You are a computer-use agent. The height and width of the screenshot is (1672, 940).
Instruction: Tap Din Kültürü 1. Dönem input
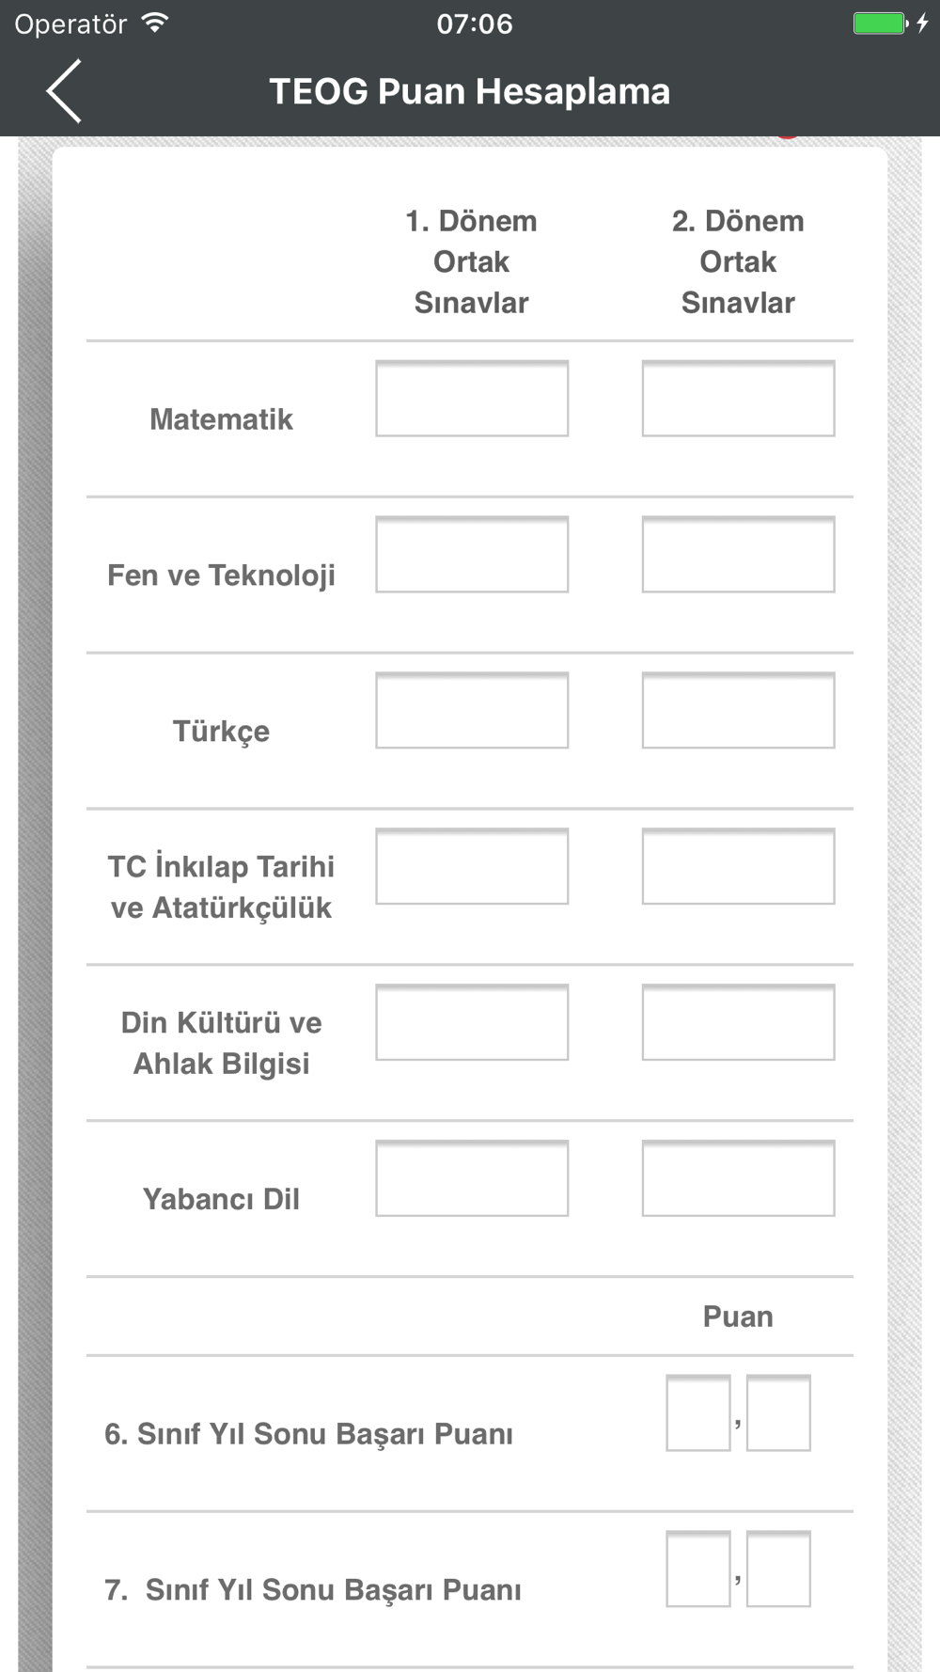472,1023
